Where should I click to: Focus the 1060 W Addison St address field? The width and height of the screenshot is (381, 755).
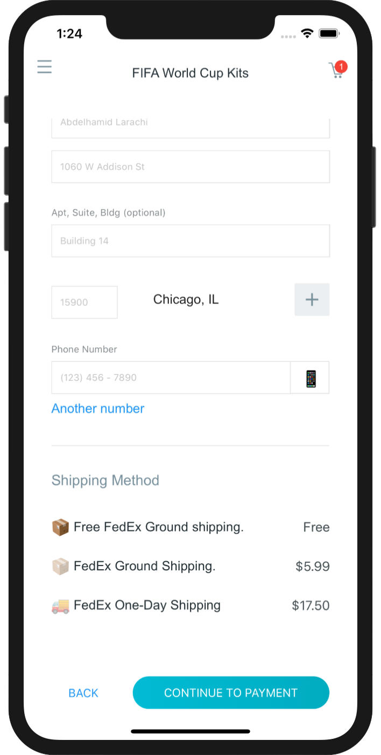pyautogui.click(x=190, y=167)
